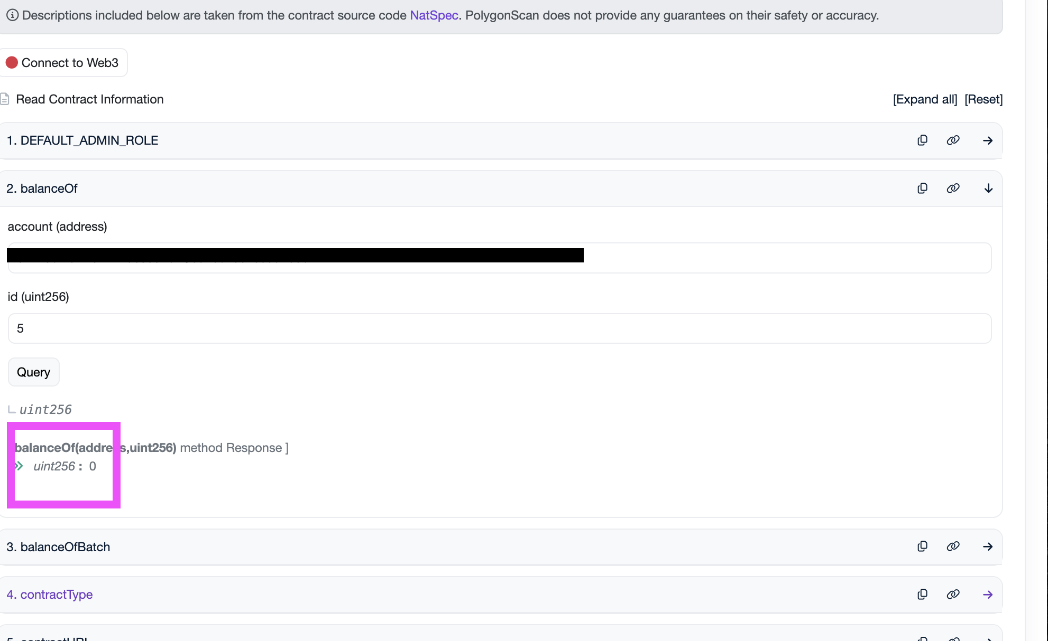The width and height of the screenshot is (1048, 641).
Task: Click Expand all link
Action: point(925,99)
